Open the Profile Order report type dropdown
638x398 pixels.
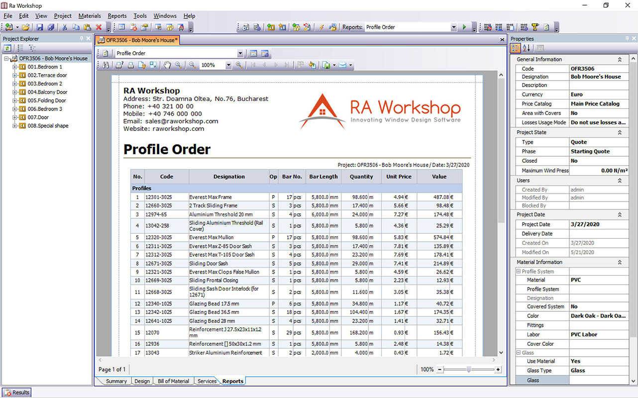coord(240,53)
